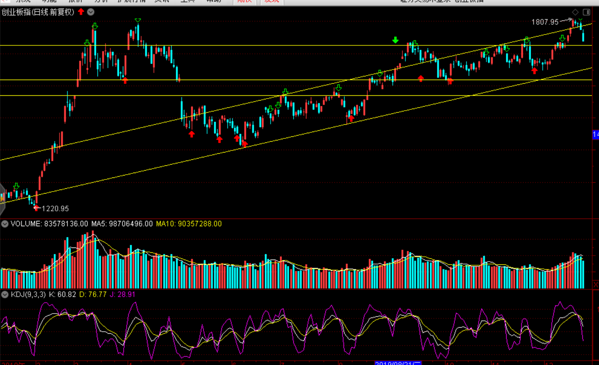Screen dimensions: 599x365
Task: Open the dropdown next to 创业板指 title
Action: point(91,12)
